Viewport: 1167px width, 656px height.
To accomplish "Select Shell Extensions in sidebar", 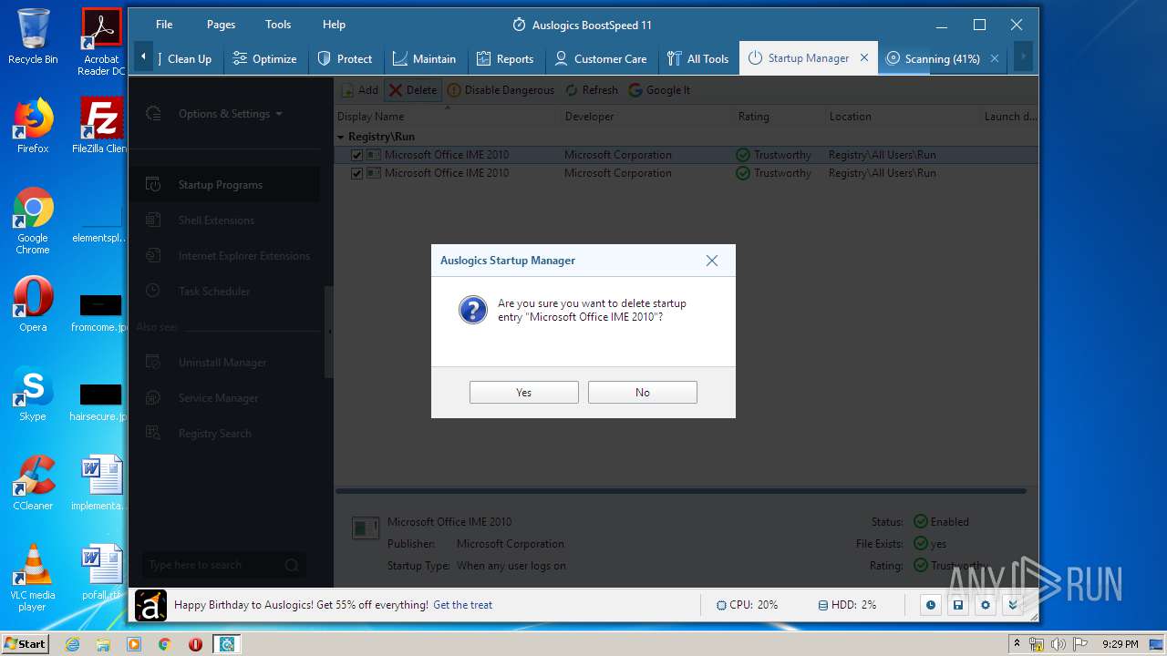I will coord(224,220).
